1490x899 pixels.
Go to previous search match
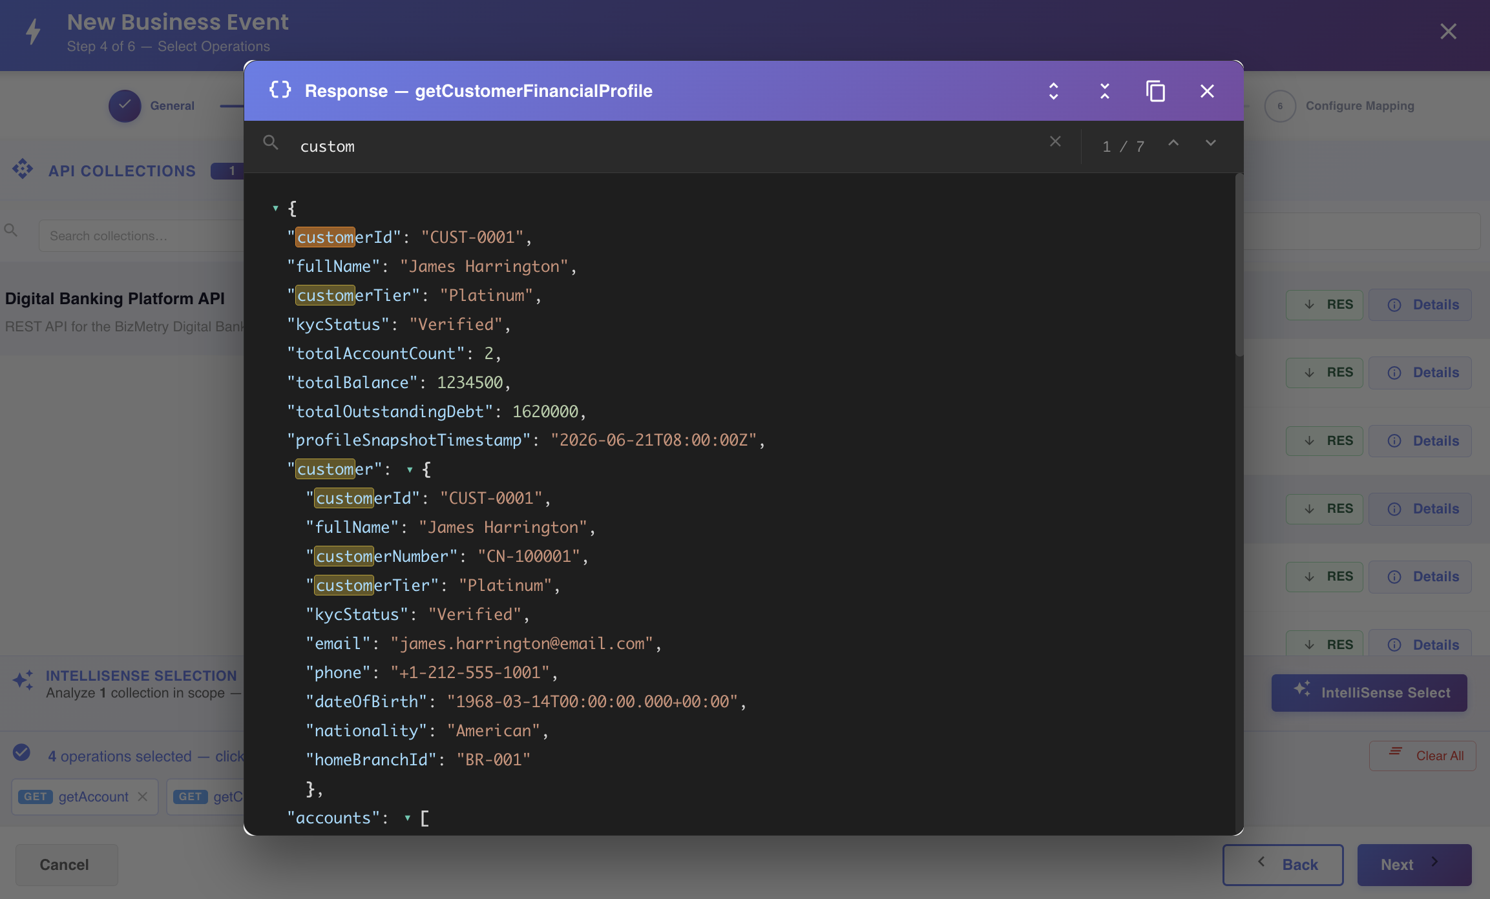1173,143
